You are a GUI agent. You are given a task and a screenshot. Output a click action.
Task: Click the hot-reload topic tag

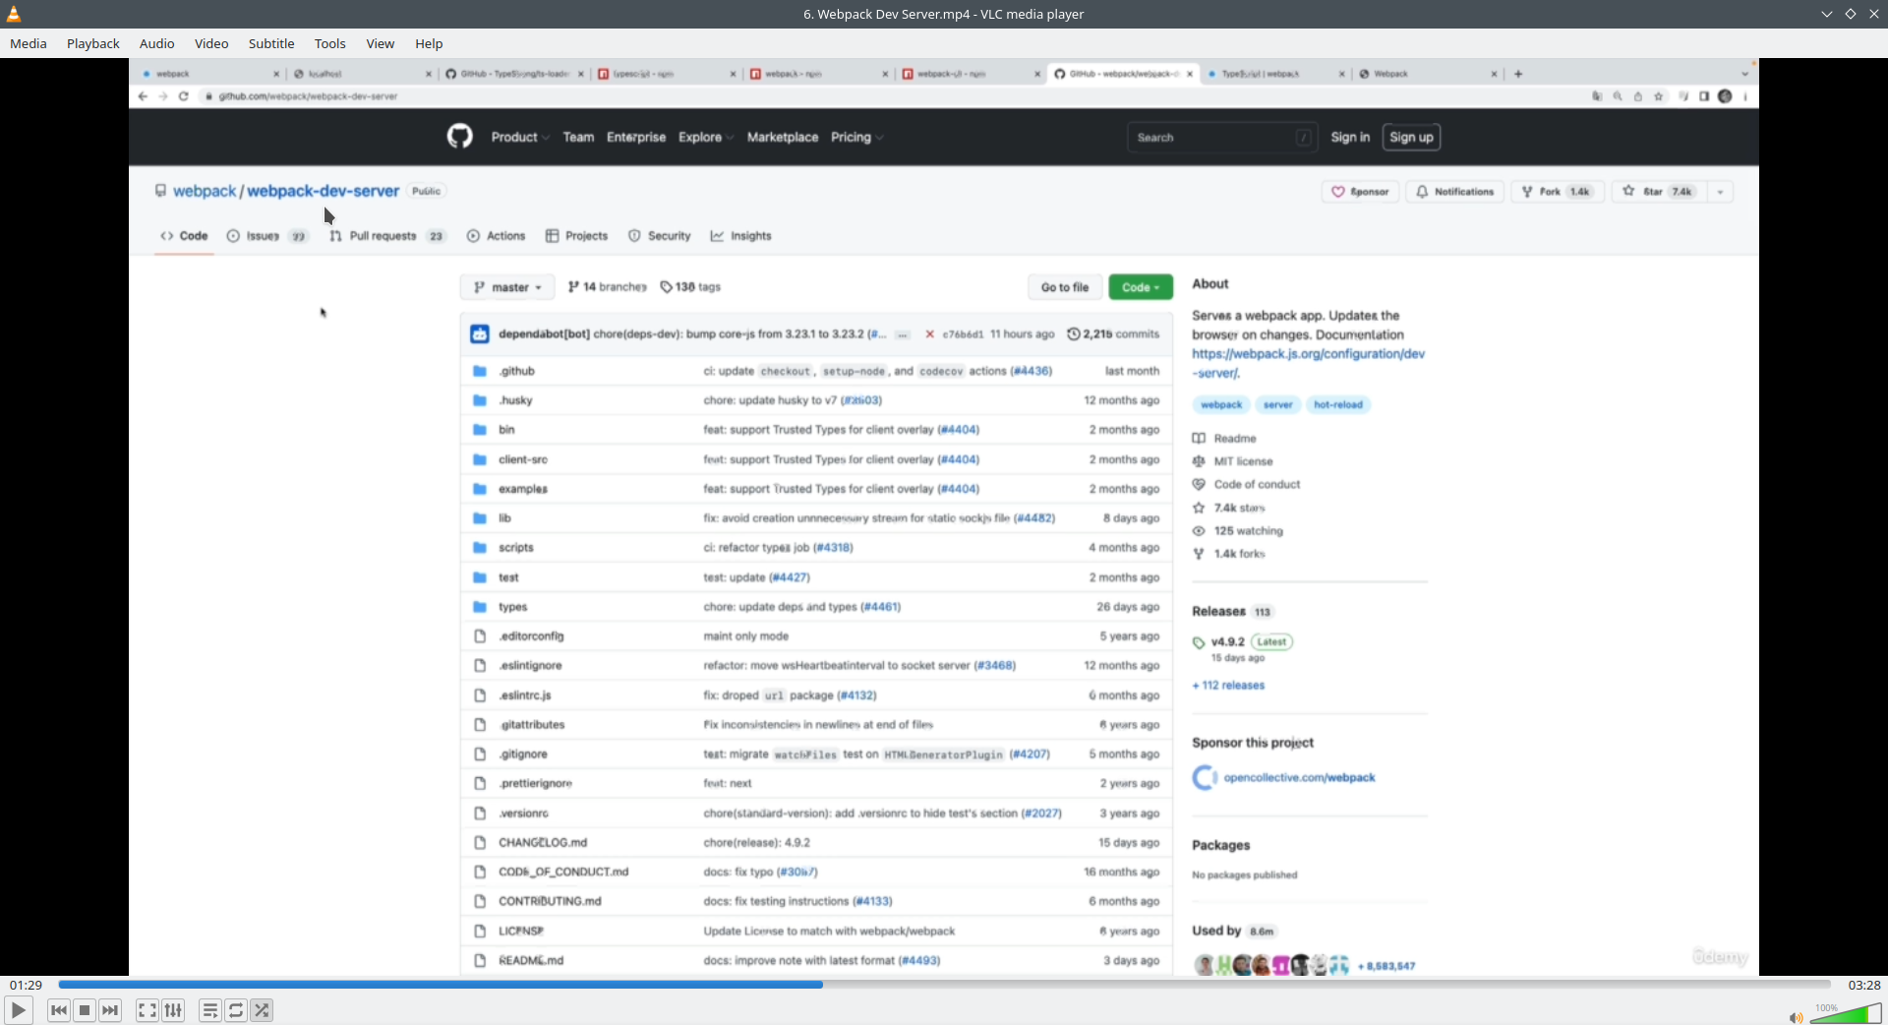[x=1338, y=404]
